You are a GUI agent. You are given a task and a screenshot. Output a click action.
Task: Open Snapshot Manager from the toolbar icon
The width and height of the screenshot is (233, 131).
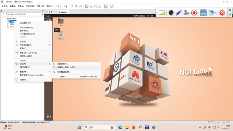(81, 6)
